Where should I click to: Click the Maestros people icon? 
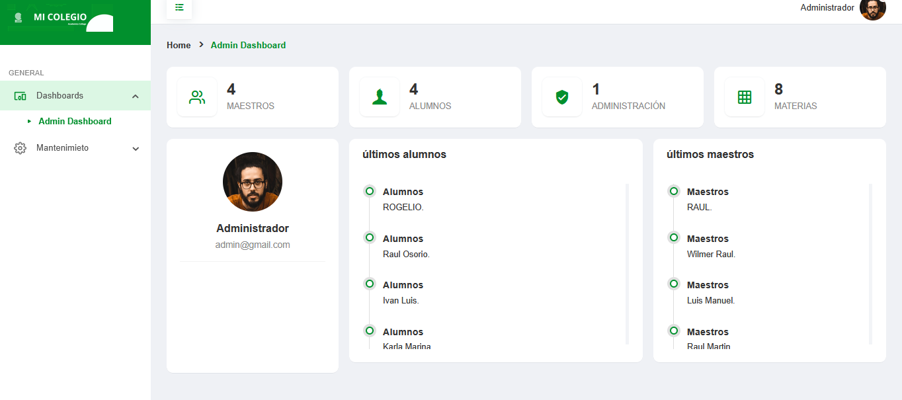point(197,97)
